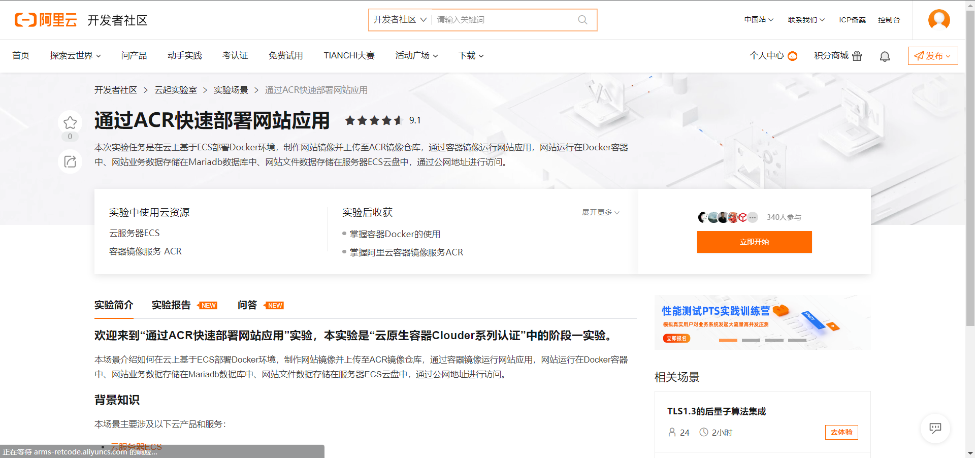Viewport: 975px width, 458px height.
Task: Select the last banner carousel indicator
Action: [797, 340]
